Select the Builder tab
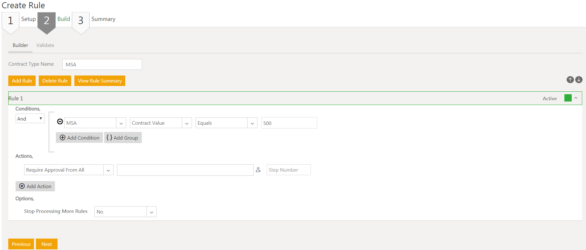 20,45
